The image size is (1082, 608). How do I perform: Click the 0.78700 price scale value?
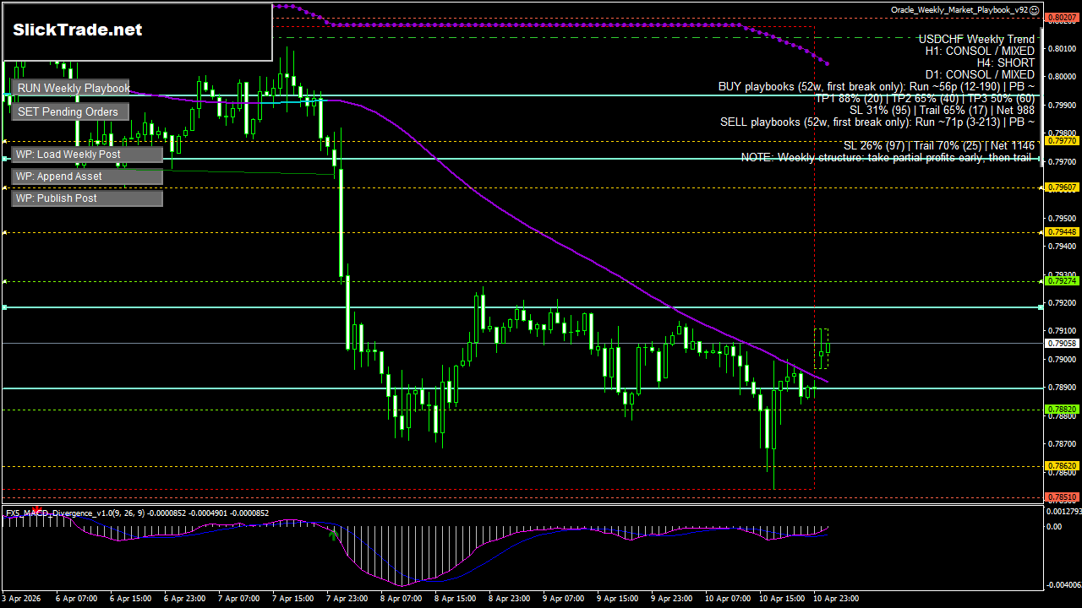pos(1063,443)
